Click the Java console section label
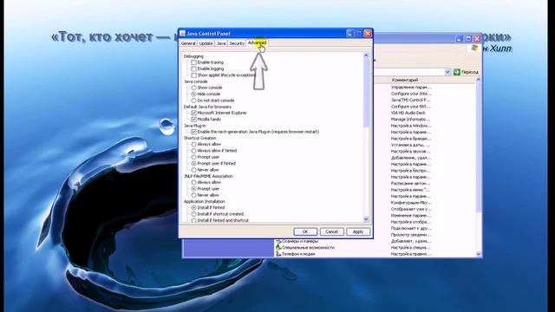This screenshot has height=312, width=555. click(195, 81)
